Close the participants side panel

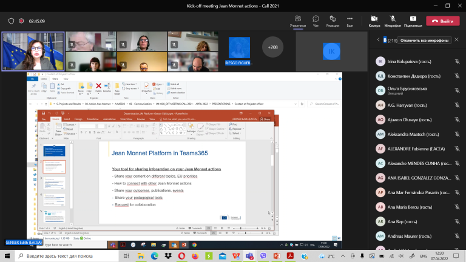click(x=456, y=39)
